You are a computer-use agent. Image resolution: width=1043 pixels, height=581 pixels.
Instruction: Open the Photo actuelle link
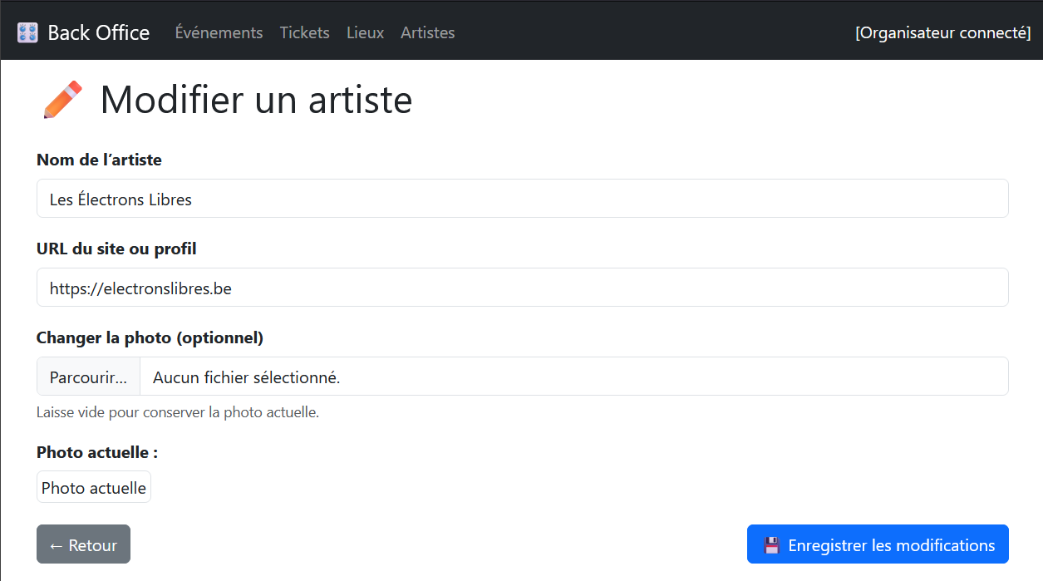click(93, 487)
